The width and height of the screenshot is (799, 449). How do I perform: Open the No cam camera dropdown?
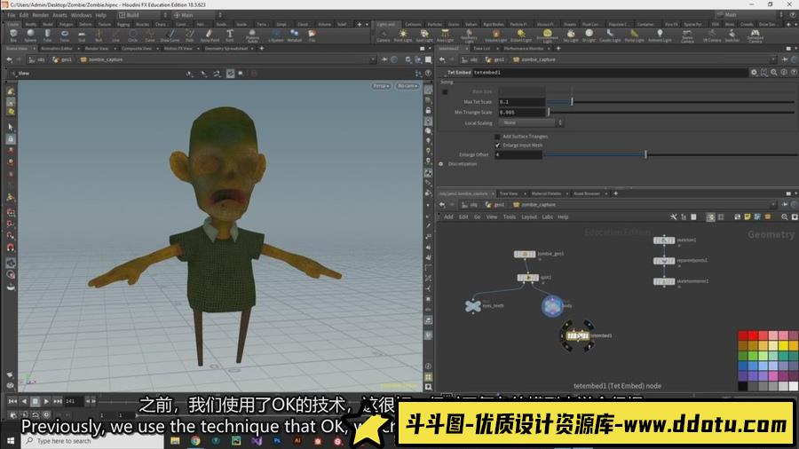[x=407, y=86]
